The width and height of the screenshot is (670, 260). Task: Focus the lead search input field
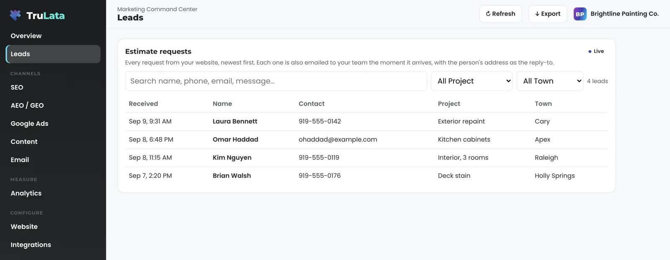click(x=276, y=81)
